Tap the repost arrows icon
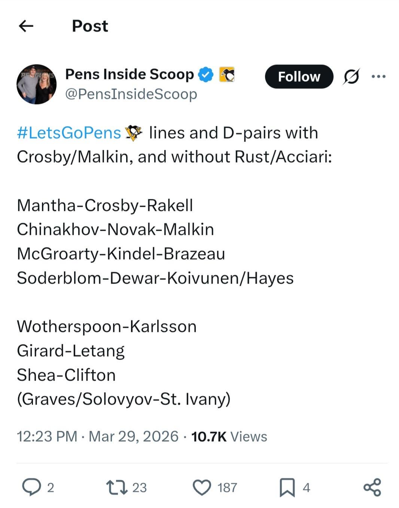The image size is (399, 508). coord(116,487)
